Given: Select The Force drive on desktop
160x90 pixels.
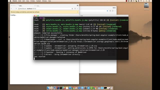Looking at the screenshot, I should [146, 6].
